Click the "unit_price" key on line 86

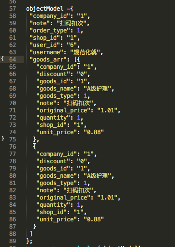point(57,219)
